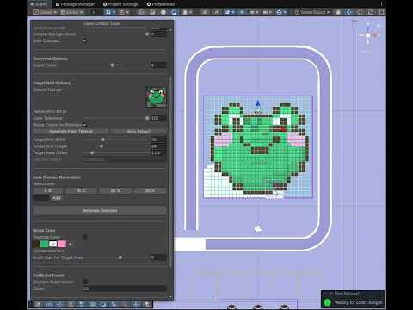
Task: Click the Waiting for code changes status
Action: [x=359, y=302]
